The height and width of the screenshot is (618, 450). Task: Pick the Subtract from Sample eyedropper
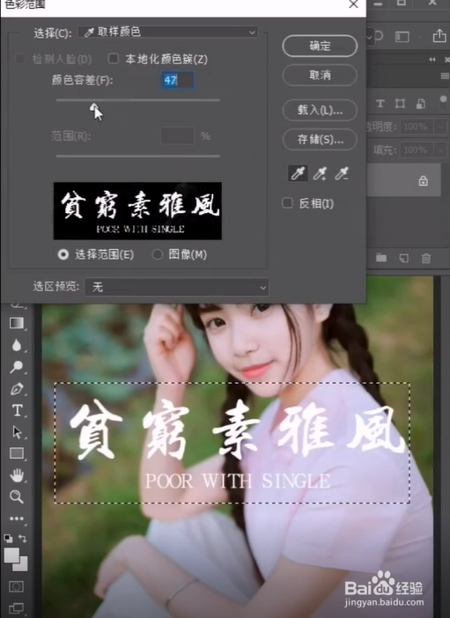[x=342, y=173]
